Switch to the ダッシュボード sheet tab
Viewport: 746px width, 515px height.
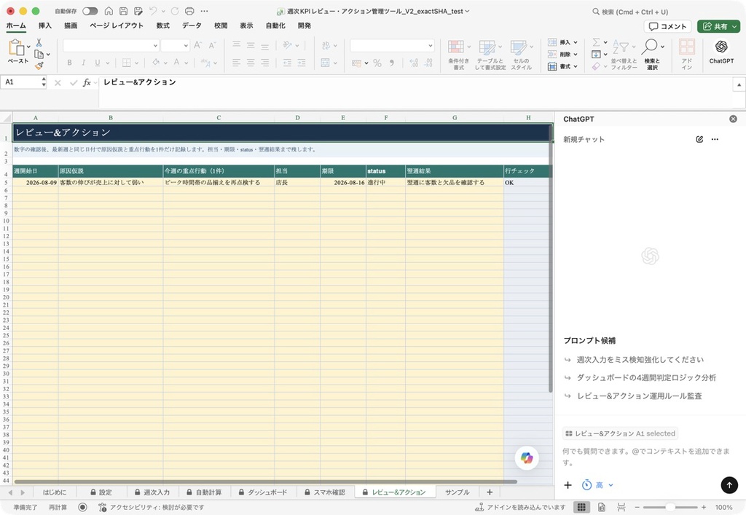click(263, 492)
